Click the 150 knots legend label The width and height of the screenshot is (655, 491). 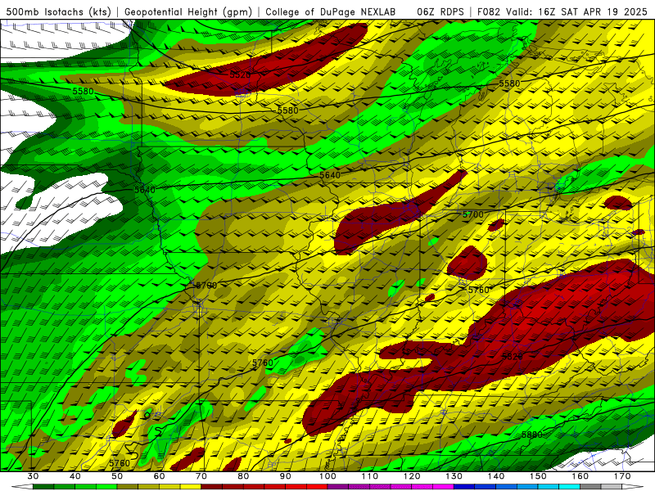point(539,476)
